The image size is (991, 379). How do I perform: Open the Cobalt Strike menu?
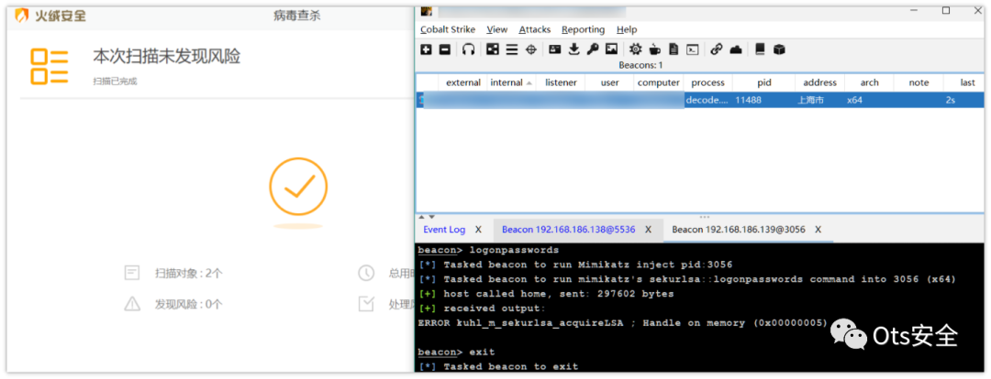[448, 29]
